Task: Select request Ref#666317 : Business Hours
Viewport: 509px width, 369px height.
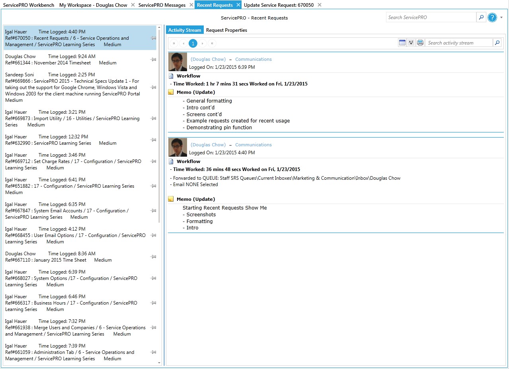Action: [80, 303]
